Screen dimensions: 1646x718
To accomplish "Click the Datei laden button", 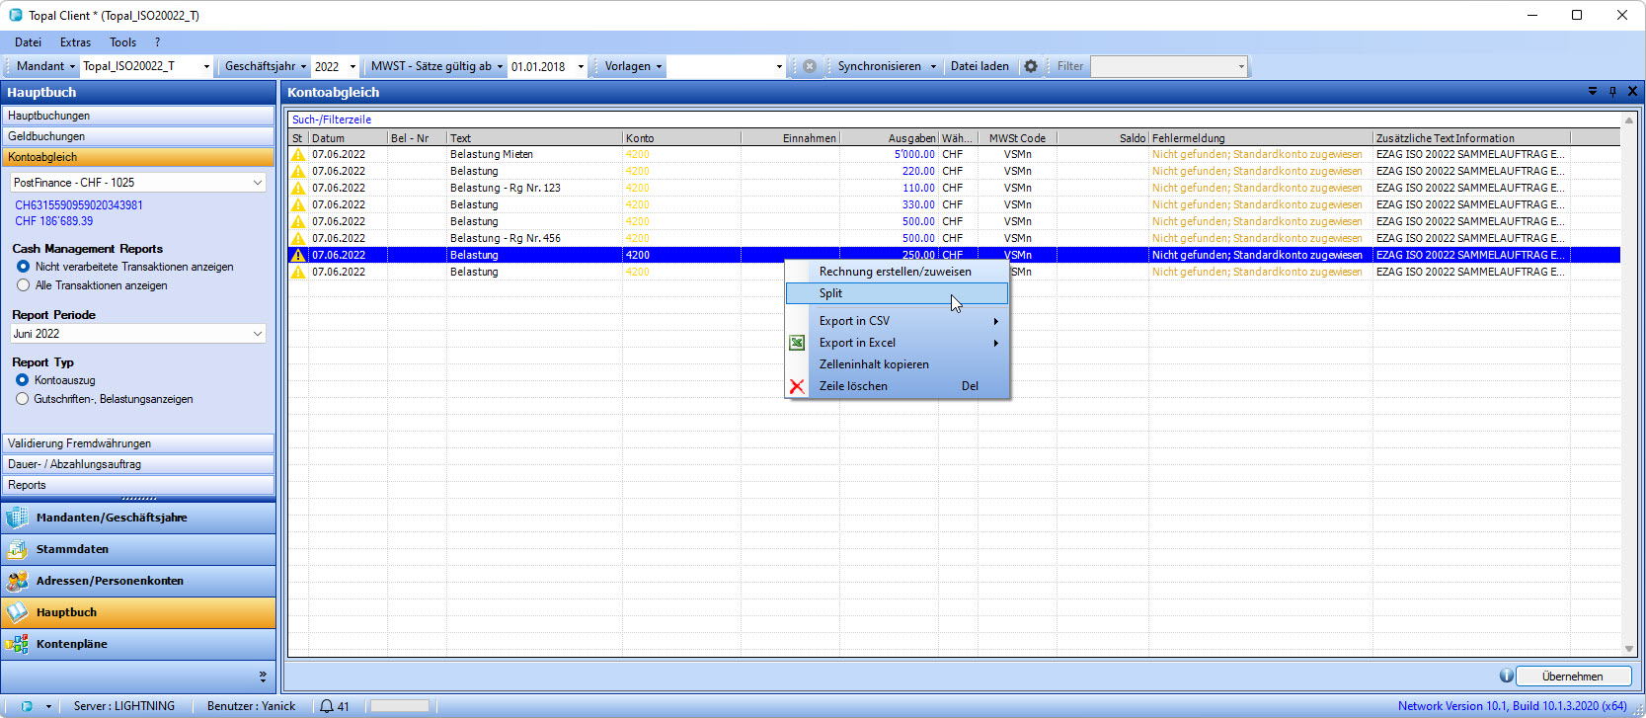I will point(980,66).
